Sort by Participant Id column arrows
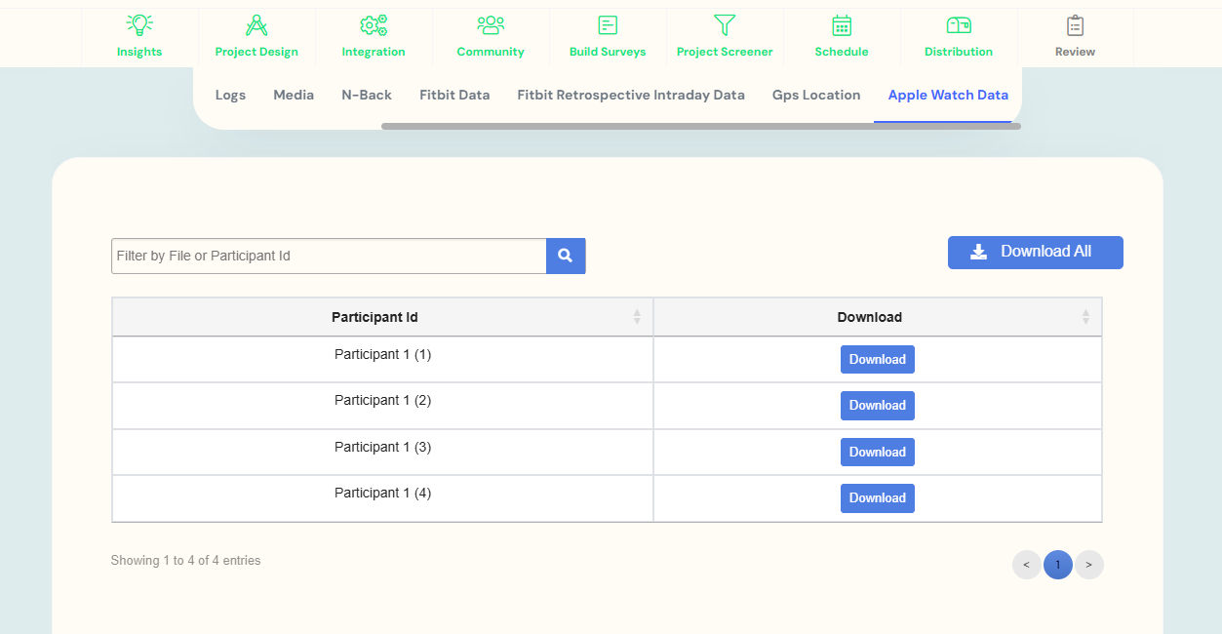 coord(637,317)
